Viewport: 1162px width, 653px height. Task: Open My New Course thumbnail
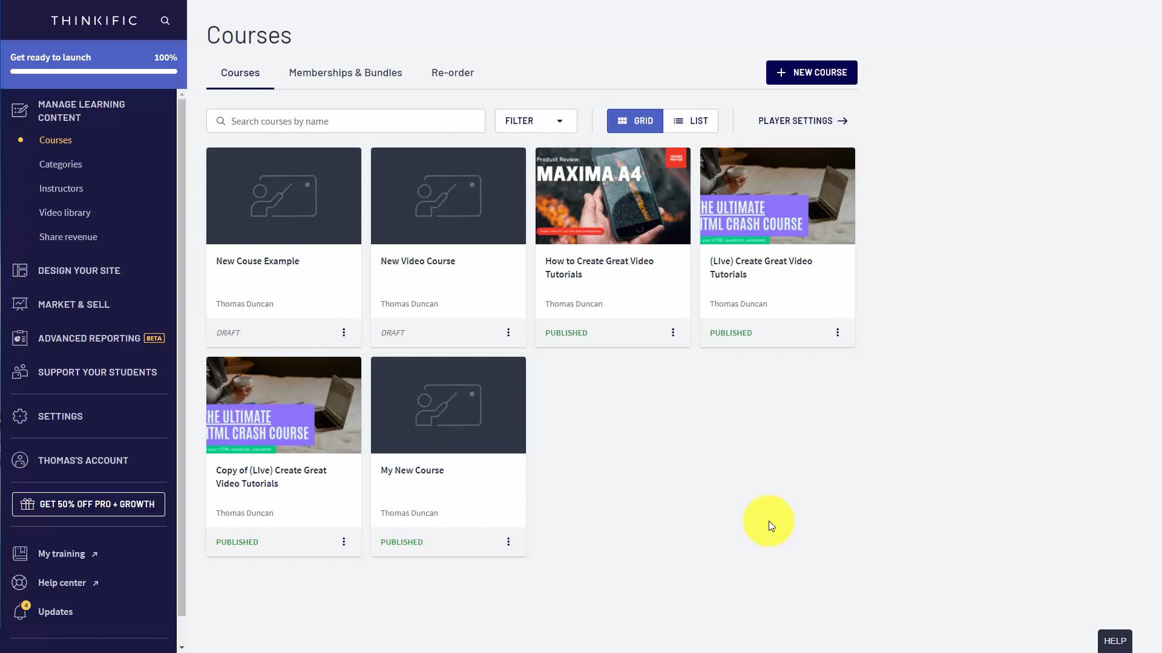coord(448,405)
